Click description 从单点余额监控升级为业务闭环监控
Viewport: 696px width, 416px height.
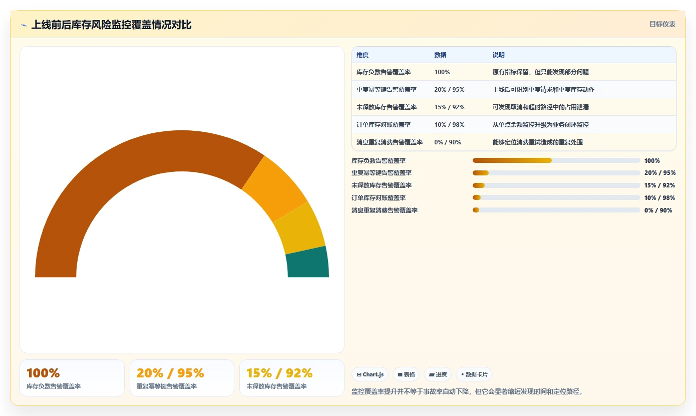pyautogui.click(x=541, y=125)
